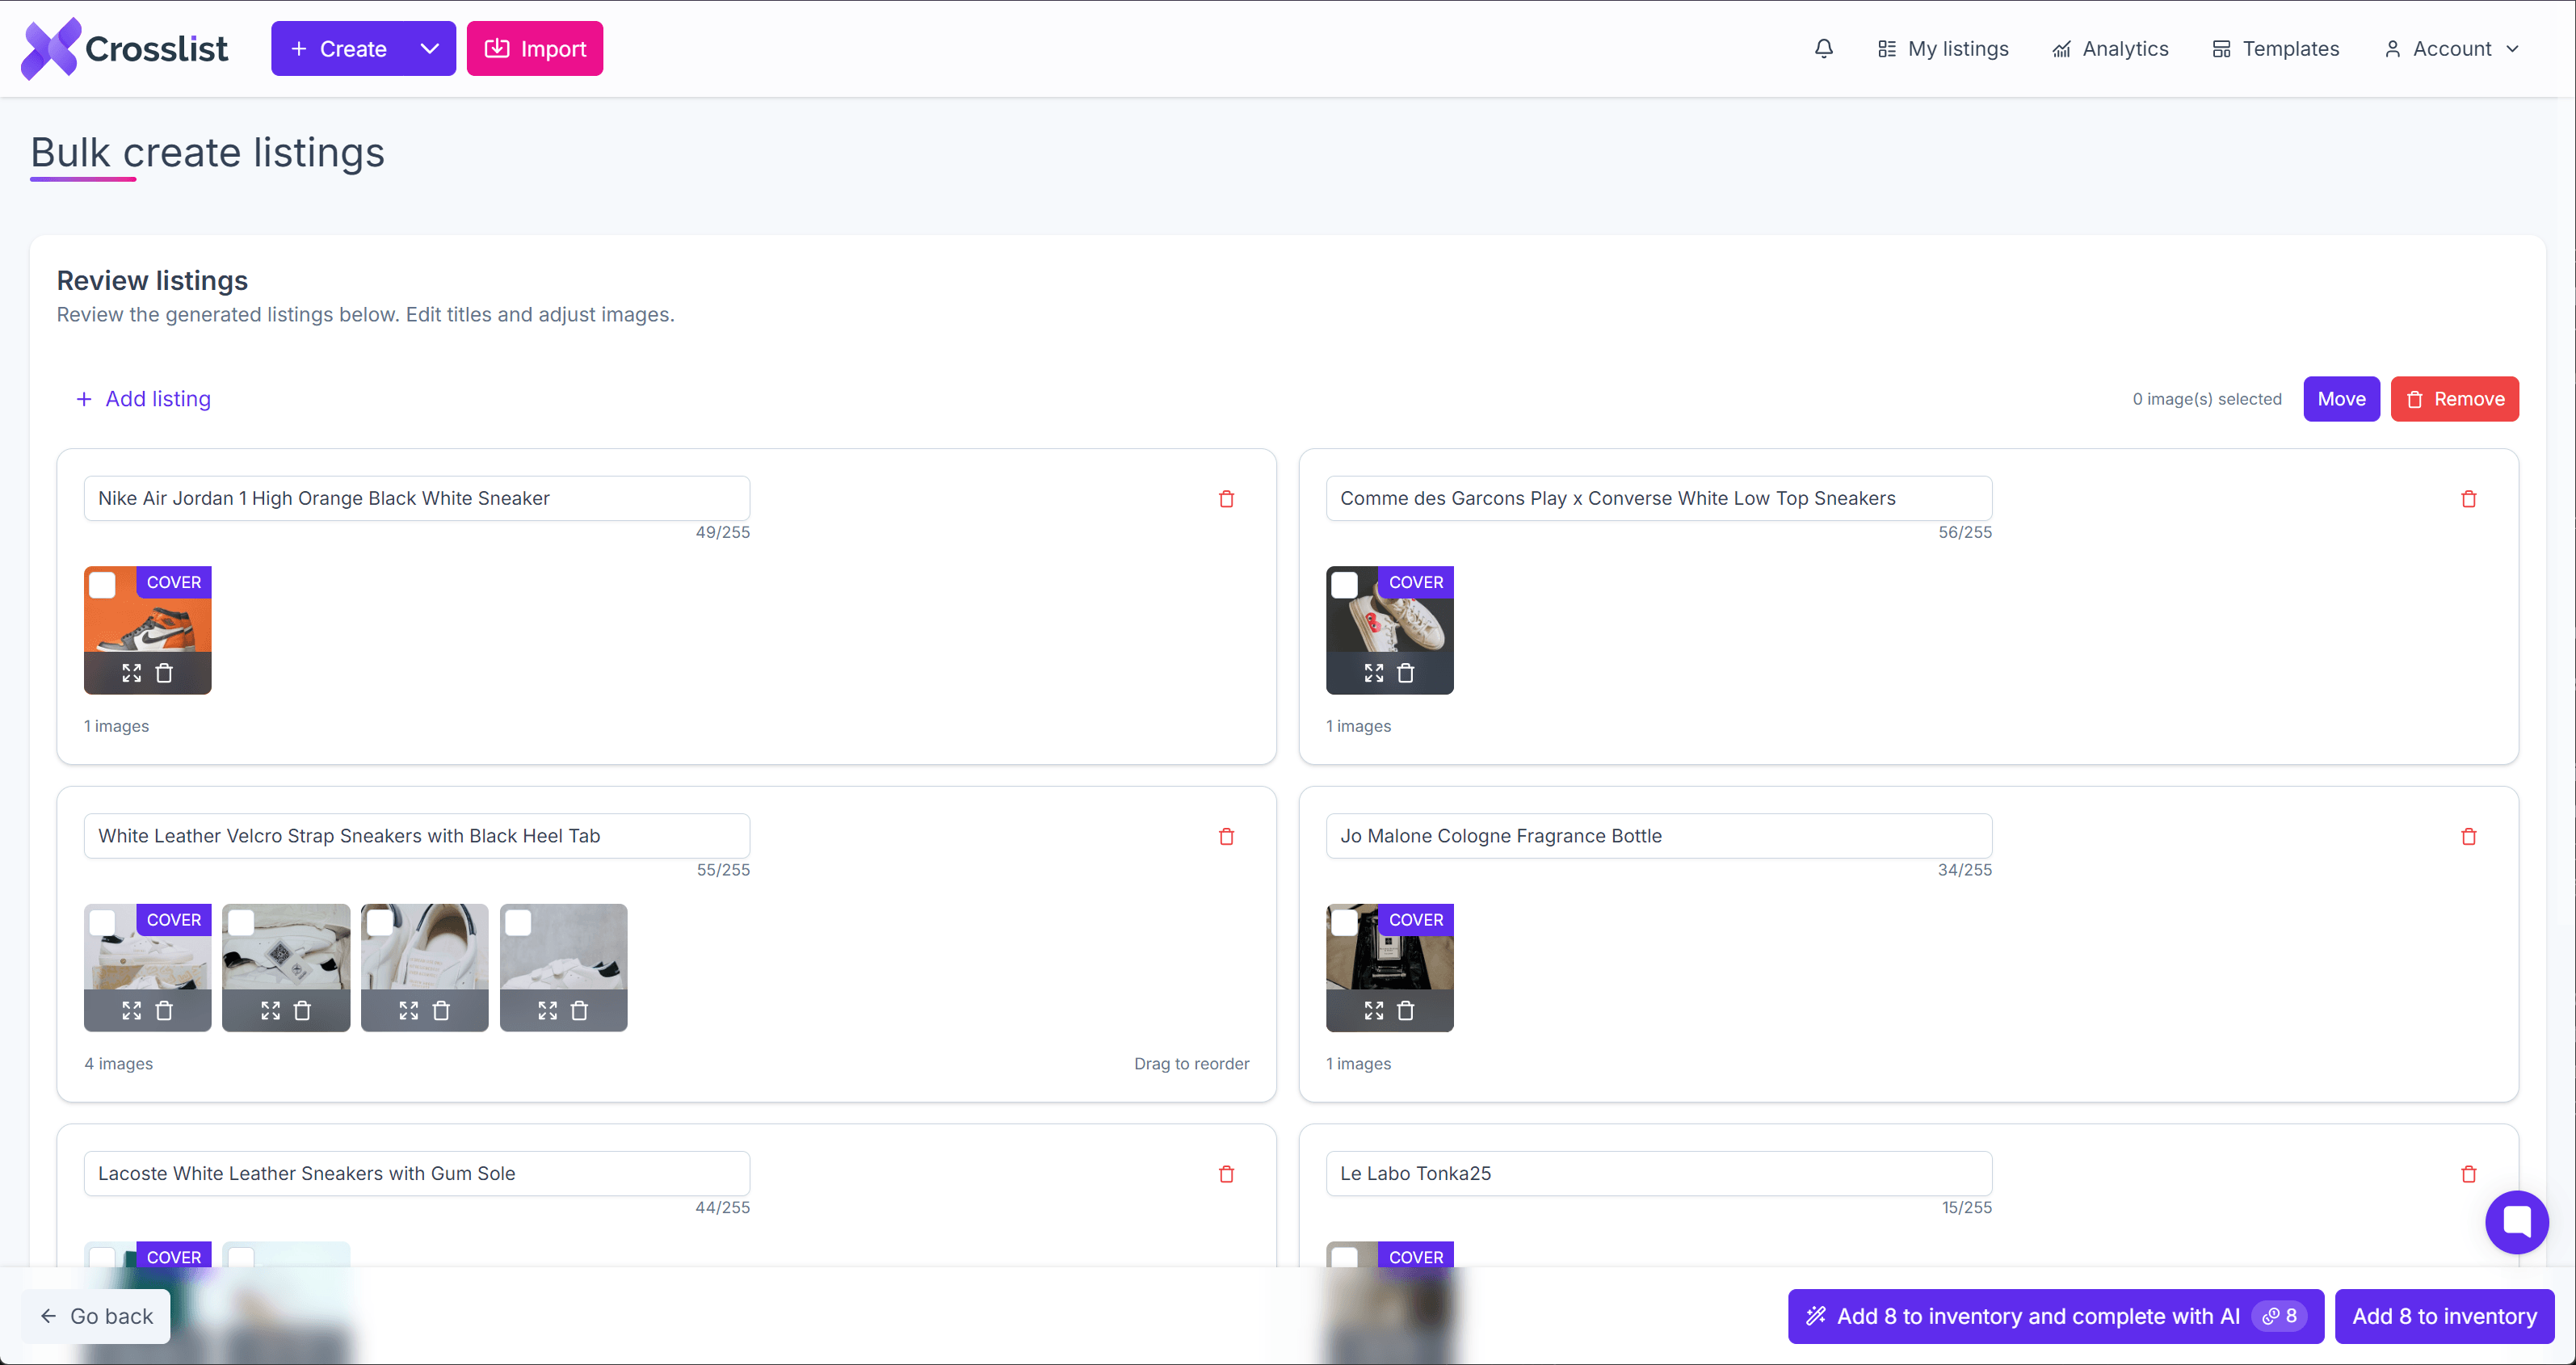Delete the Nike Air Jordan 1 listing

click(x=1226, y=499)
